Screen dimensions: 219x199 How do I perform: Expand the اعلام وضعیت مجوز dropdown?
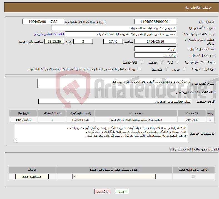point(114,176)
